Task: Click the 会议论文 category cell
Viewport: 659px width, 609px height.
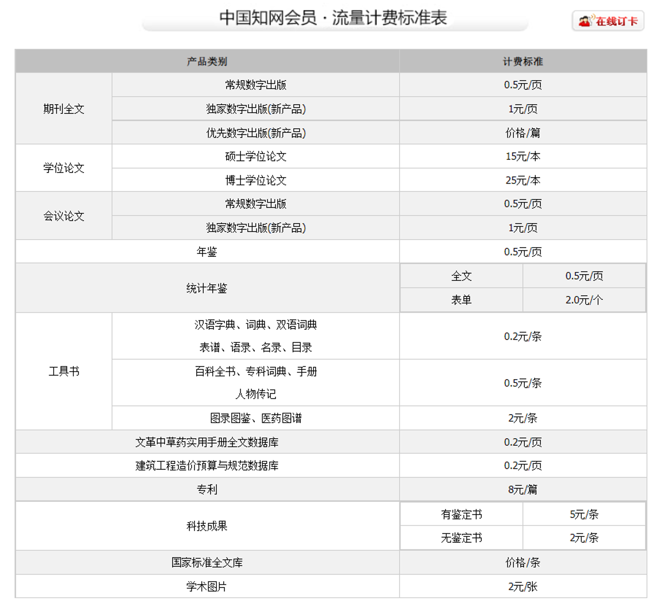Action: click(64, 216)
